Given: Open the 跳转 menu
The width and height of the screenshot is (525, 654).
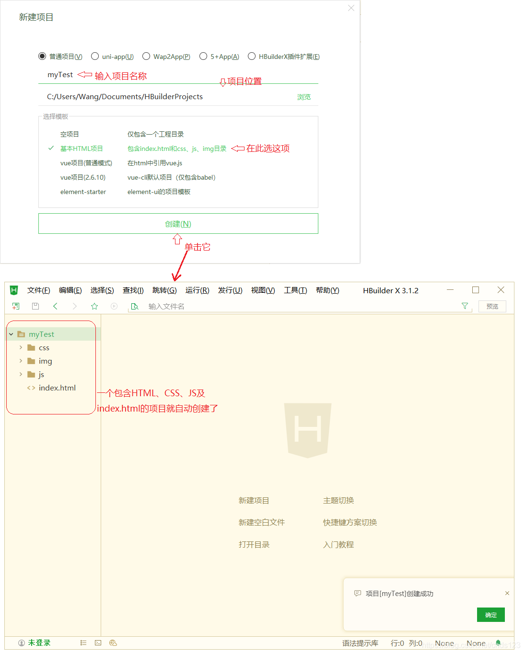Looking at the screenshot, I should (164, 290).
